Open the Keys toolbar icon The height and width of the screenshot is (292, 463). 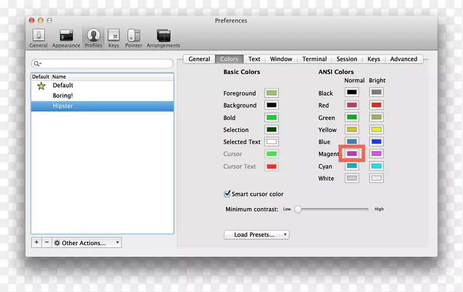pos(113,38)
